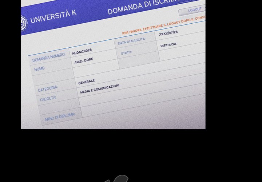This screenshot has width=262, height=182.
Task: Click the DATA DI NASCITA label
Action: point(131,41)
